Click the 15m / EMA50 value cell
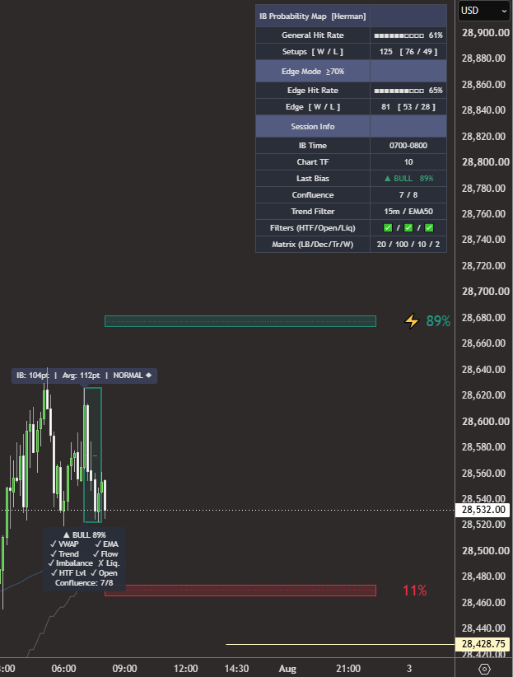513x677 pixels. click(408, 211)
